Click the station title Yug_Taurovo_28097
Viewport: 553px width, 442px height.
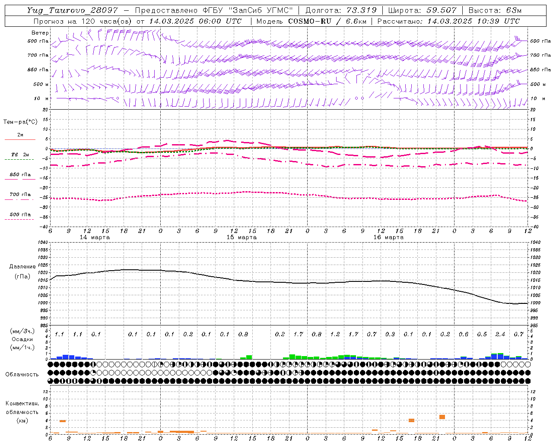click(73, 10)
